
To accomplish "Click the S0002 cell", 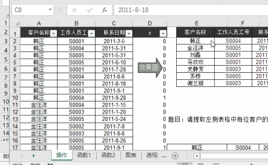I will 76,127.
